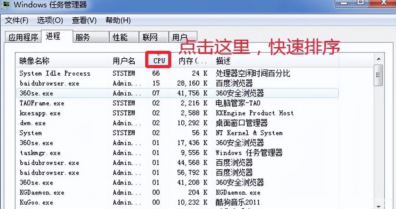This screenshot has height=209, width=396.
Task: Click the KXEngine Product Host description
Action: [254, 113]
